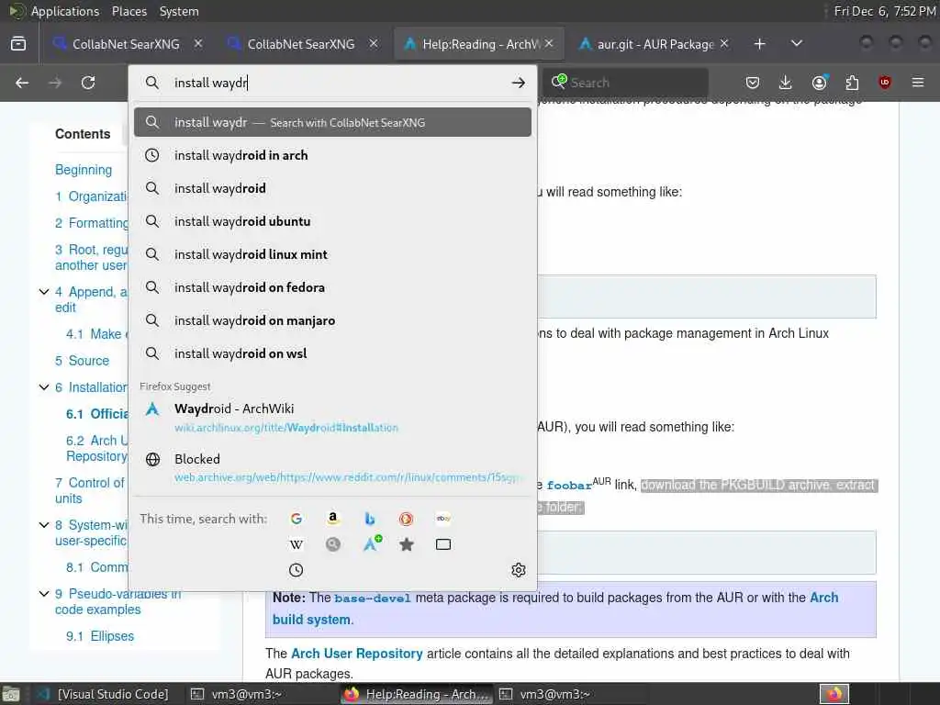Close the aur.git AUR Package tab

click(x=724, y=44)
